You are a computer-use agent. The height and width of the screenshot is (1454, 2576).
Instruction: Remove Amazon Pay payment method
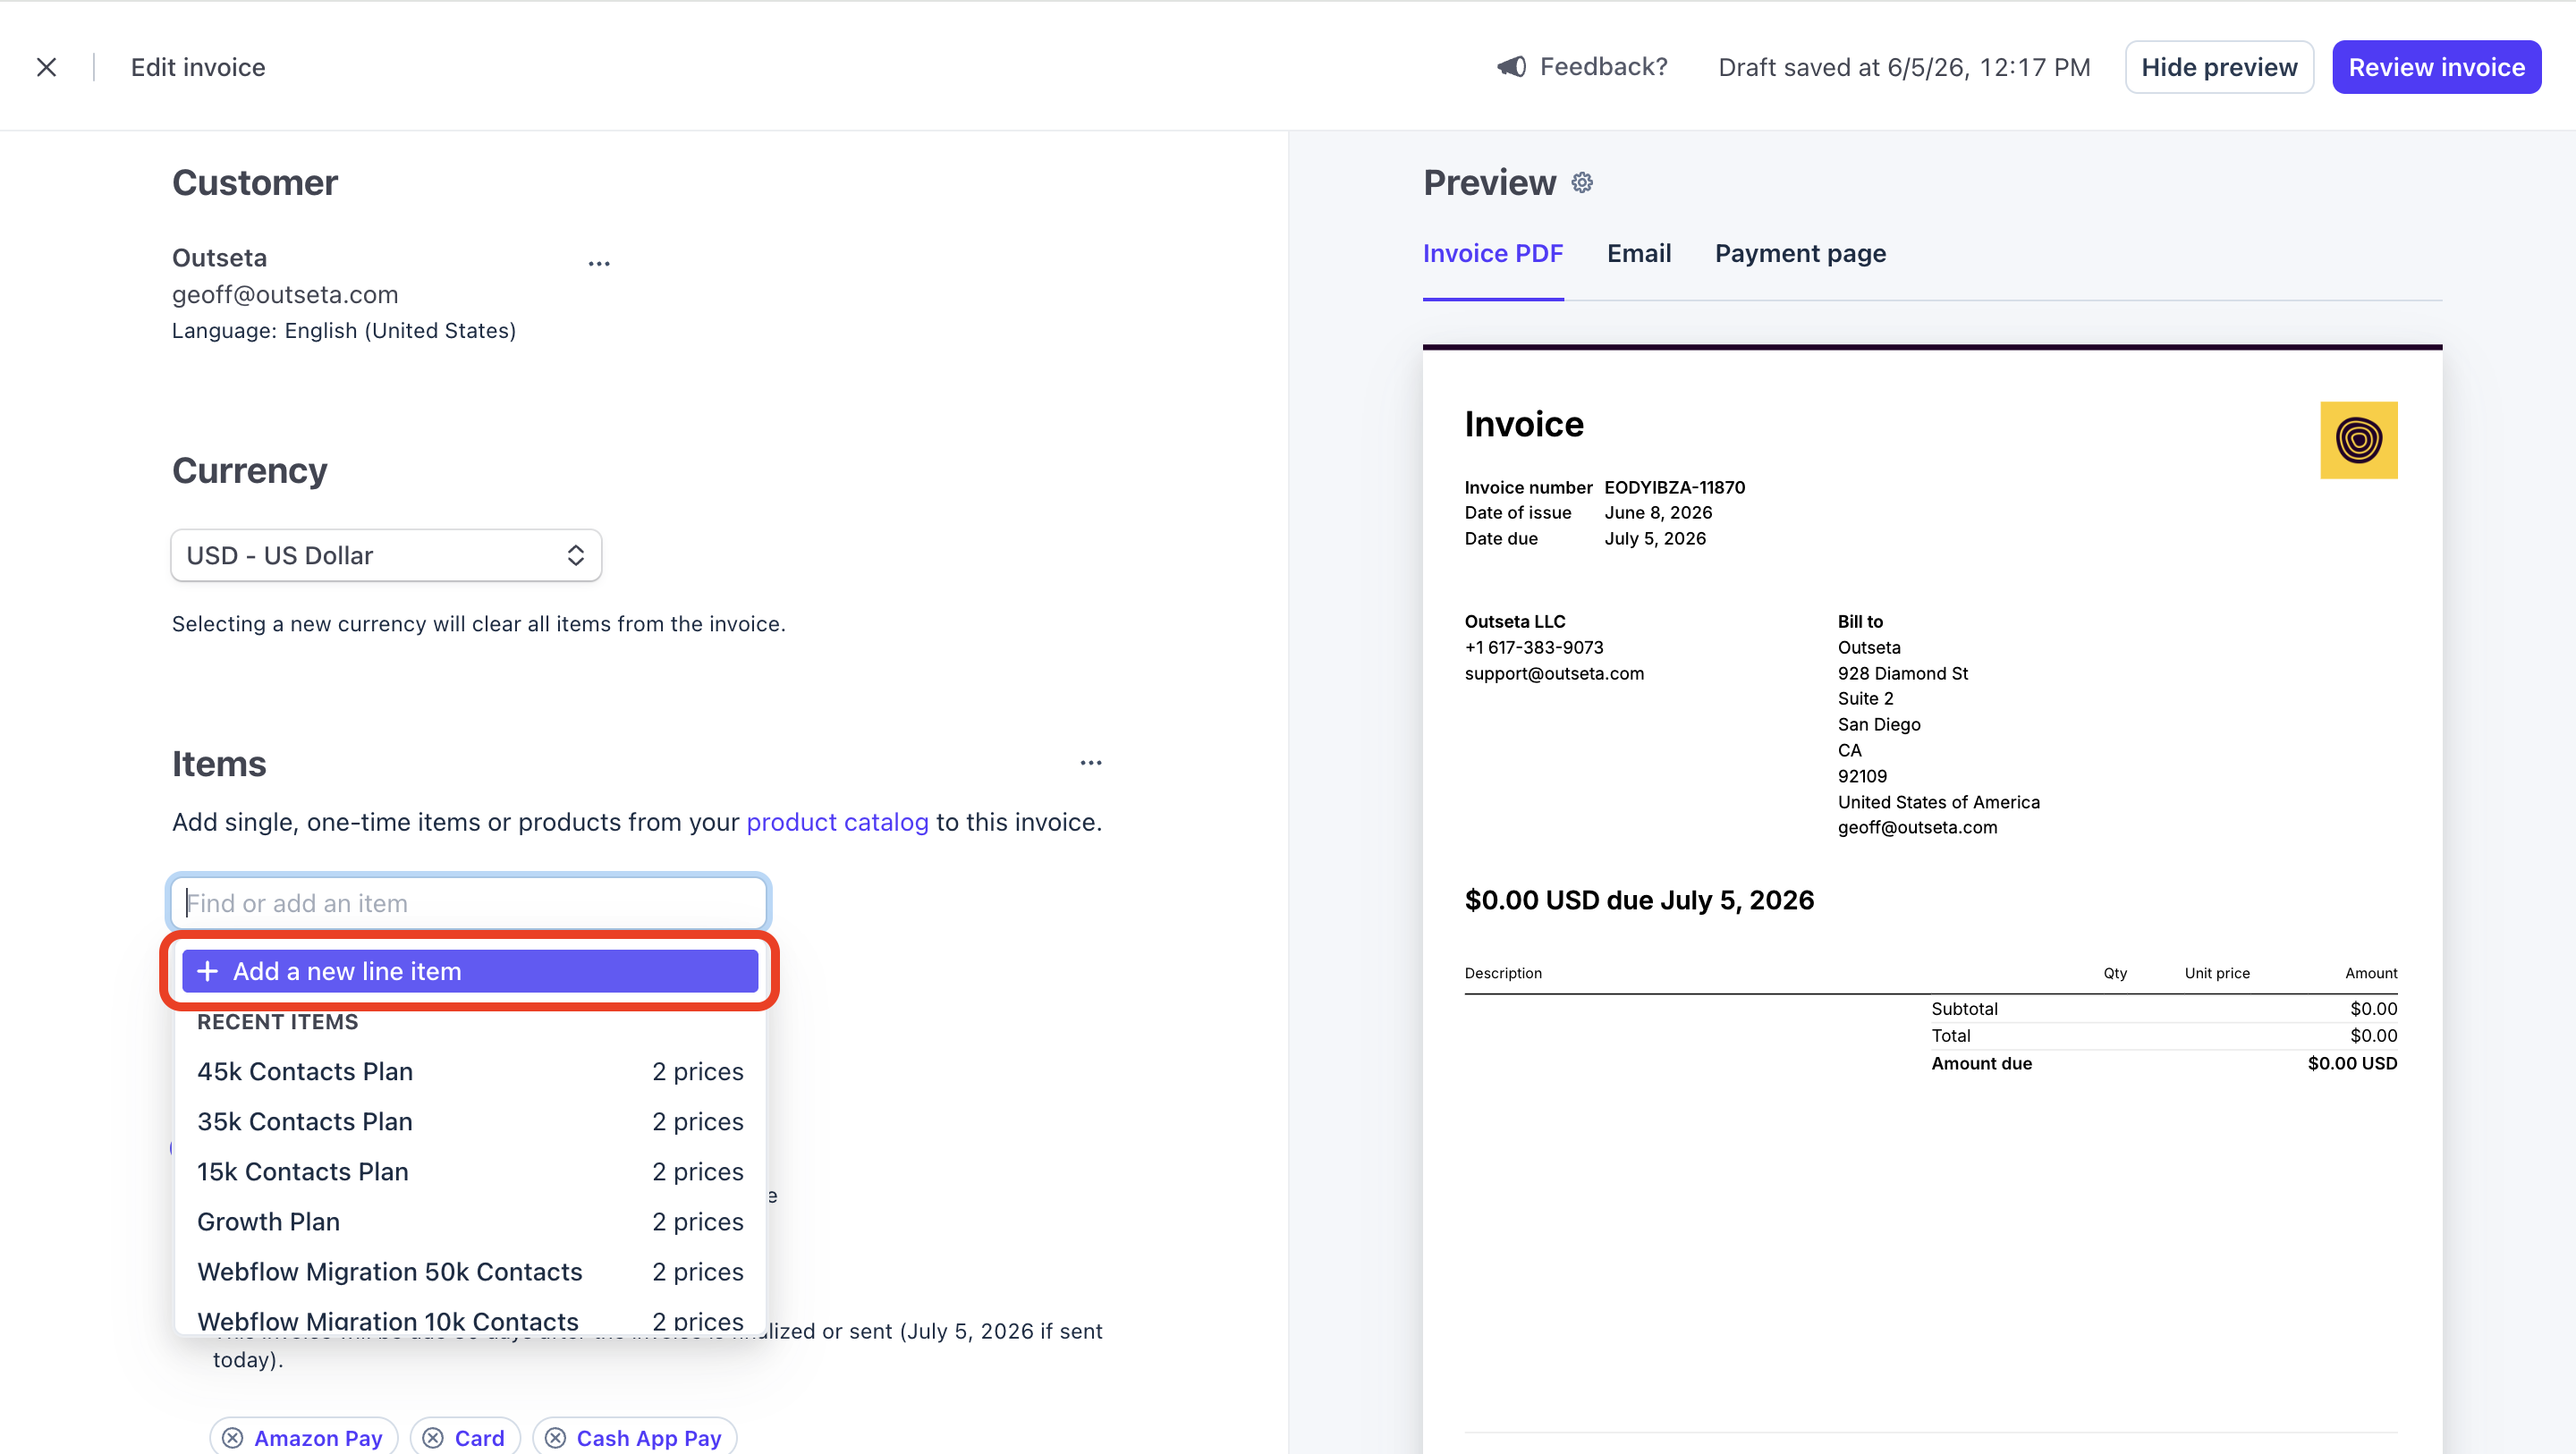(232, 1437)
